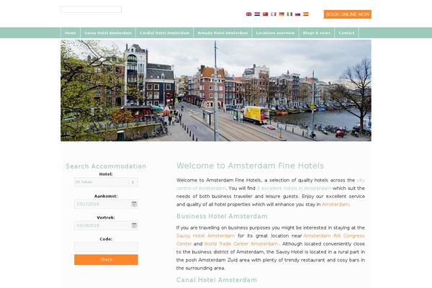Open Cordial Hotel Amsterdam menu item
Image resolution: width=432 pixels, height=288 pixels.
pyautogui.click(x=164, y=33)
